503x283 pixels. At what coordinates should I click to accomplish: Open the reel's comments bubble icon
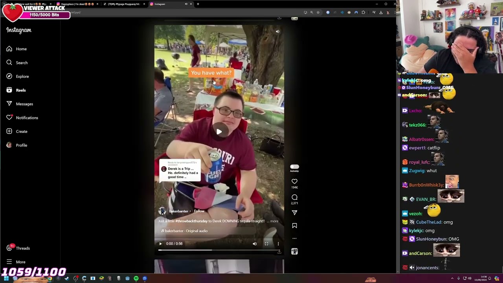294,197
